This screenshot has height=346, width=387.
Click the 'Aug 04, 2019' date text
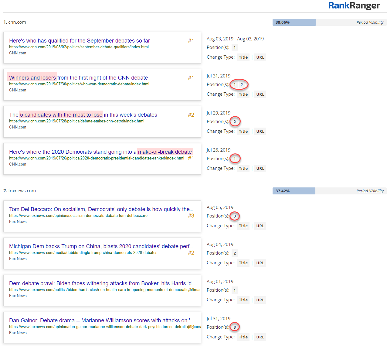[x=220, y=245]
